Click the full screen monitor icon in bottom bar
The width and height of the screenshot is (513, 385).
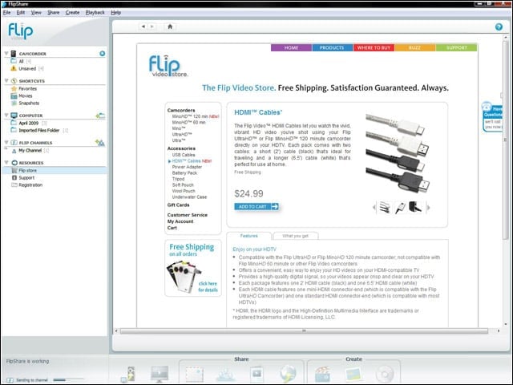(x=160, y=374)
